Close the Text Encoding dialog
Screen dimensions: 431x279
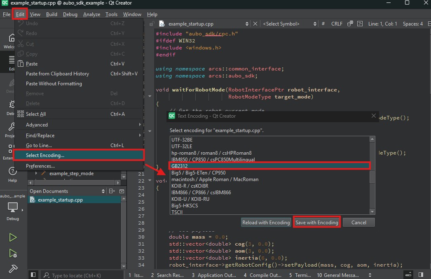click(x=374, y=116)
